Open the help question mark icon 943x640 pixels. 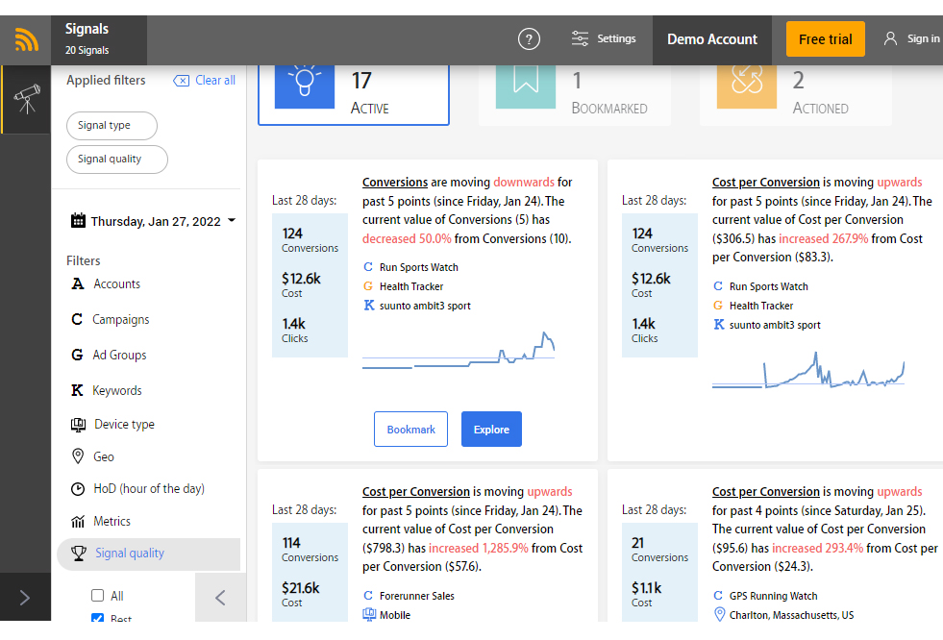pos(529,39)
